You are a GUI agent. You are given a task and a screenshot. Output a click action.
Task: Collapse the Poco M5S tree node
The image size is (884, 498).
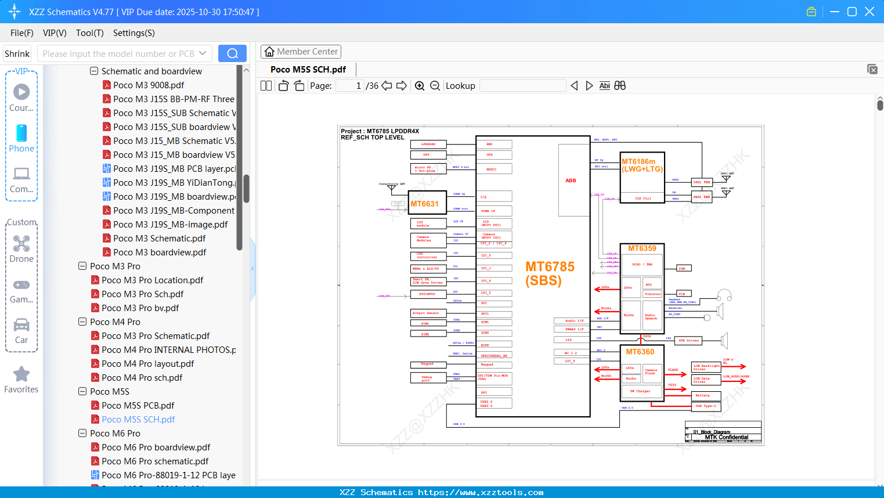point(82,392)
